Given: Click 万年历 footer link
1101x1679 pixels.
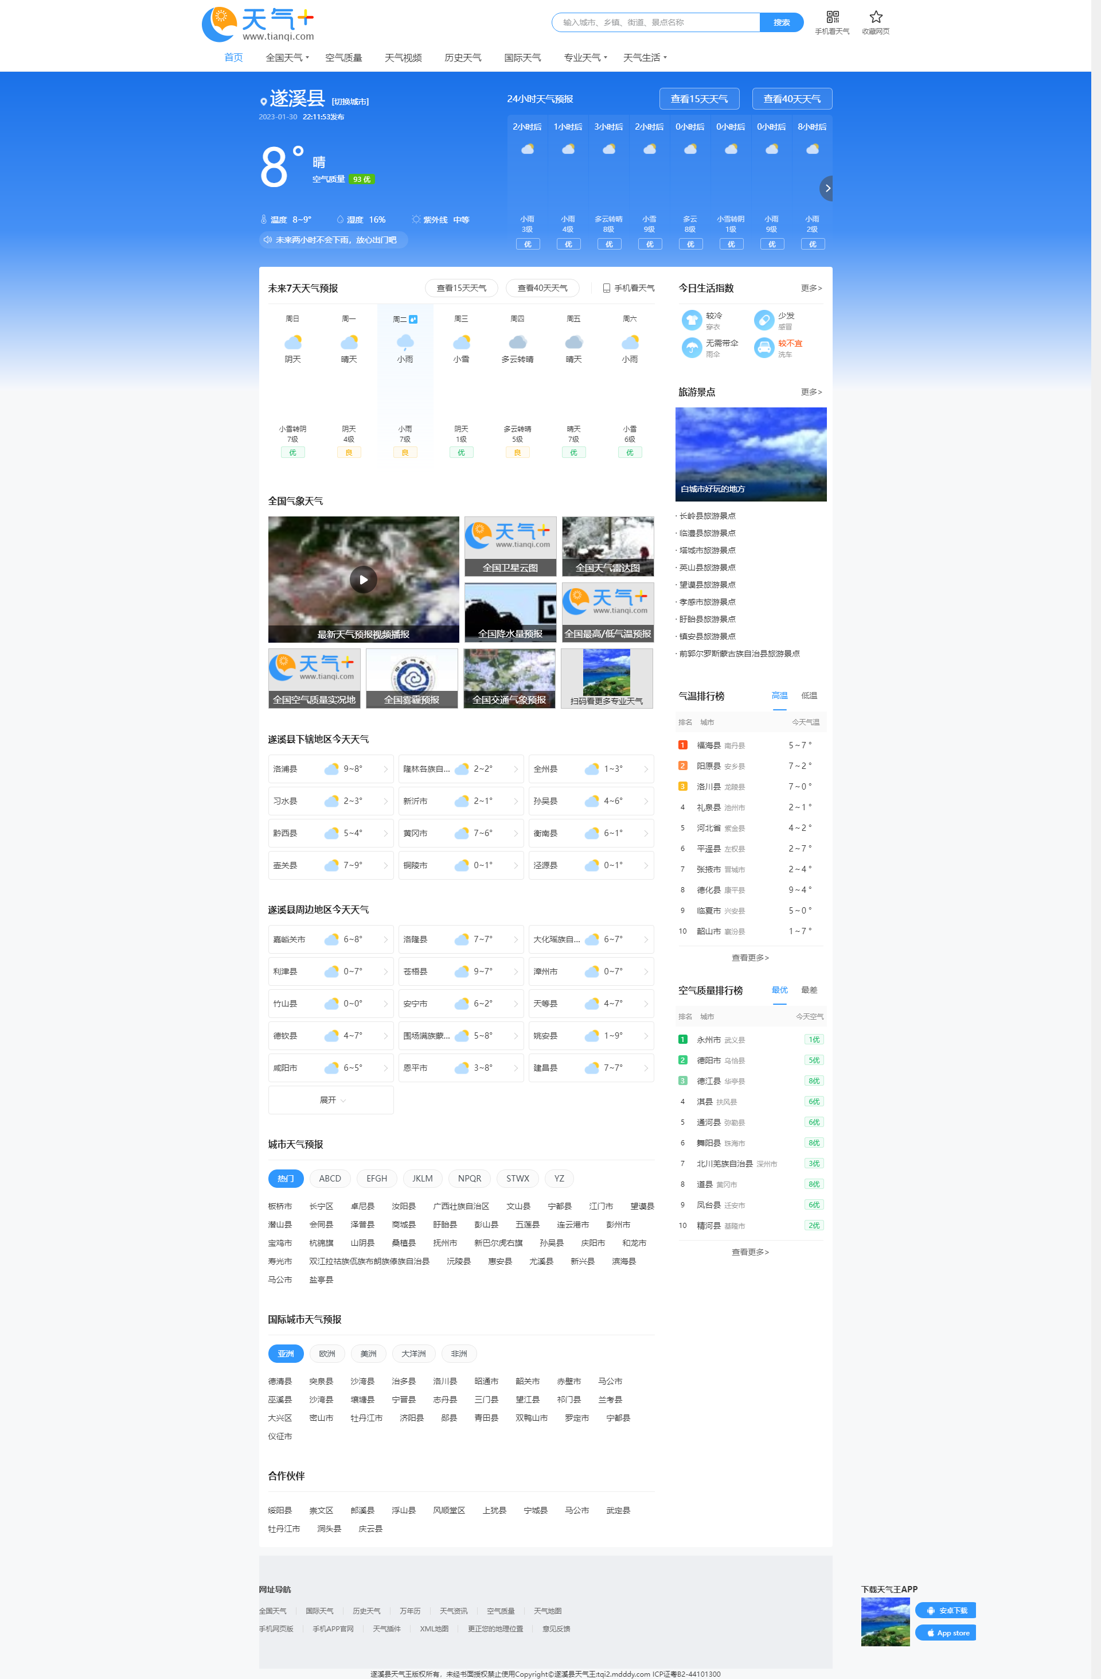Looking at the screenshot, I should [x=409, y=1611].
